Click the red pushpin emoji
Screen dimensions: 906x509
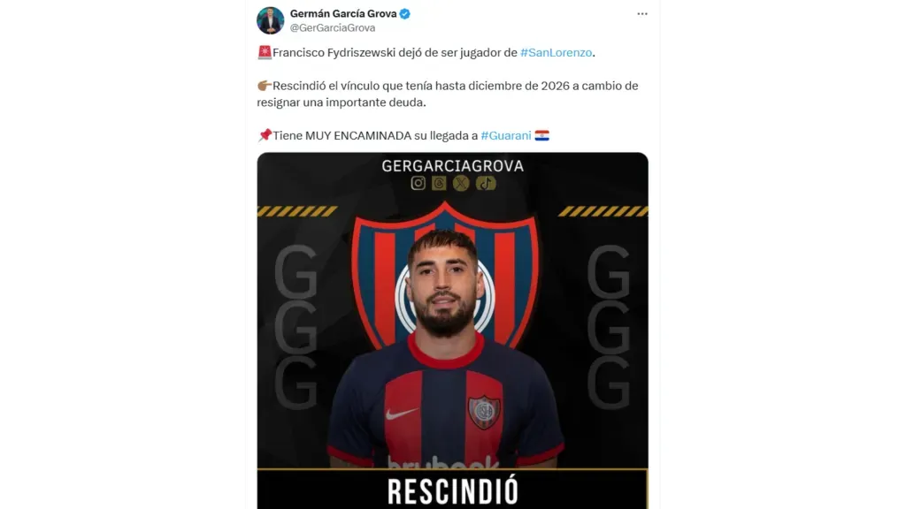click(265, 135)
